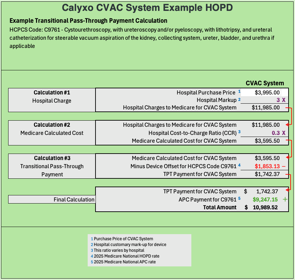Click footnote '1 Purchase Price of CVAC System'

pyautogui.click(x=122, y=239)
